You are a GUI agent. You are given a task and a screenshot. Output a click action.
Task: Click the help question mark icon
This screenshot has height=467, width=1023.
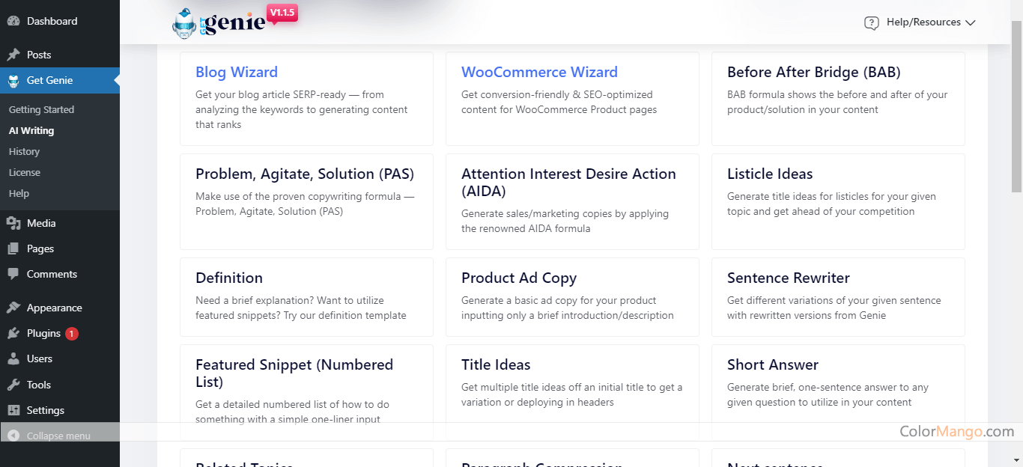click(x=871, y=22)
